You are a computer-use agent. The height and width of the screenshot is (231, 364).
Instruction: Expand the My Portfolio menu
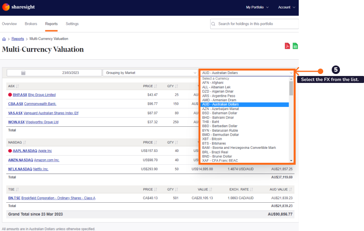coord(257,7)
